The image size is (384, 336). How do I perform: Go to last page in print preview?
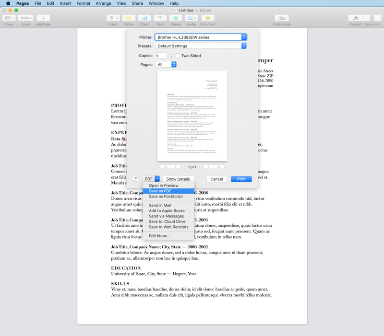click(x=219, y=167)
